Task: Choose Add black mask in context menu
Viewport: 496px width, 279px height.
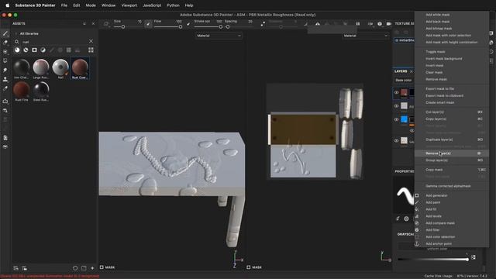Action: pyautogui.click(x=452, y=22)
